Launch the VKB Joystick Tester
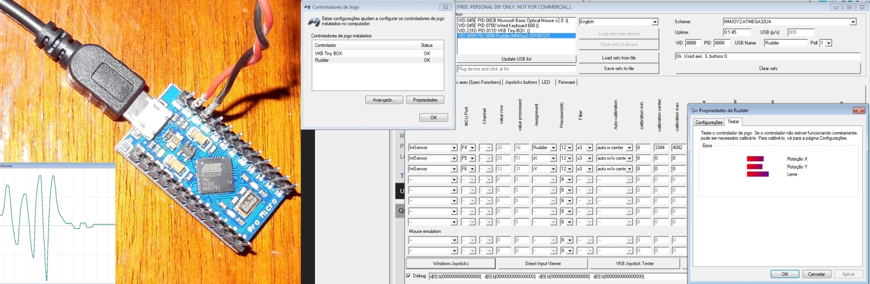The width and height of the screenshot is (870, 284). [635, 264]
